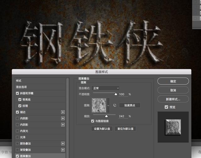This screenshot has width=201, height=158.
Task: Open the 等高线 settings row
Action: [40, 99]
